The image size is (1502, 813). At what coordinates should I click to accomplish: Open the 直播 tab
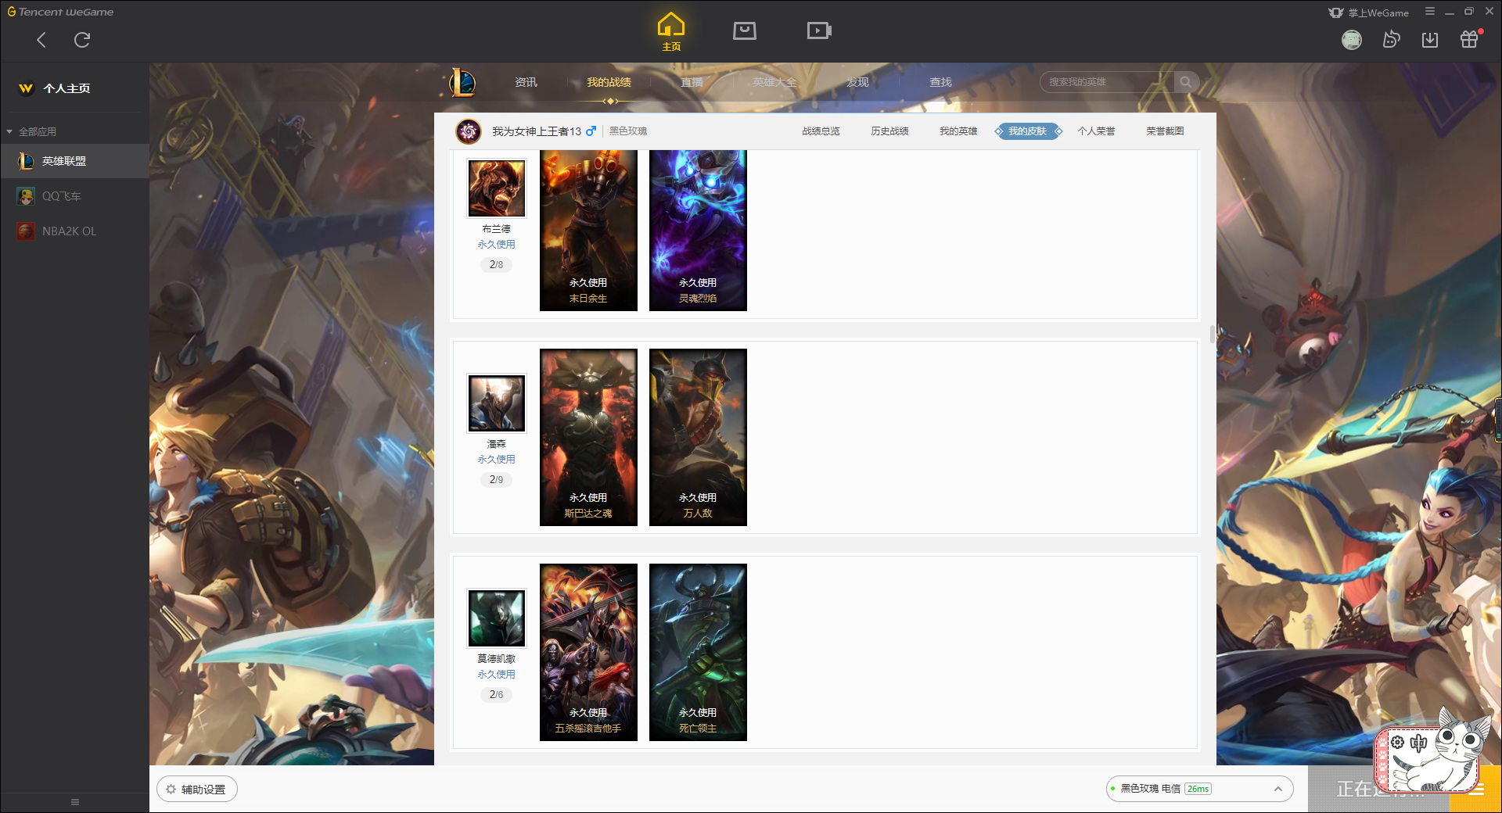click(x=692, y=82)
